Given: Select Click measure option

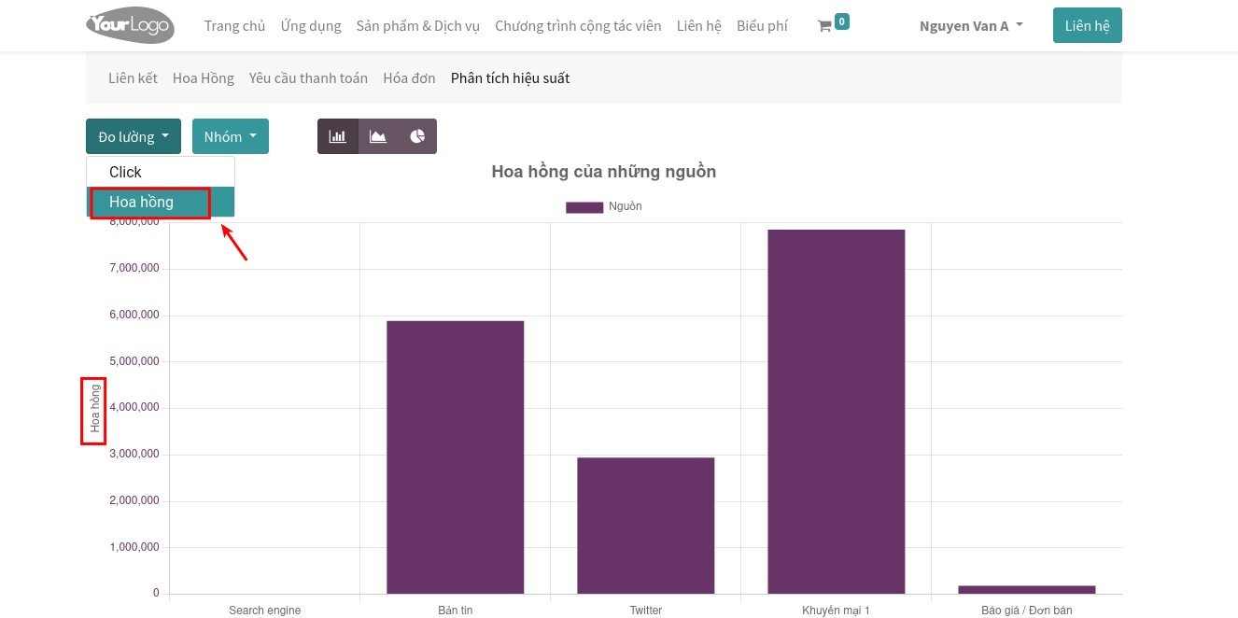Looking at the screenshot, I should (161, 172).
